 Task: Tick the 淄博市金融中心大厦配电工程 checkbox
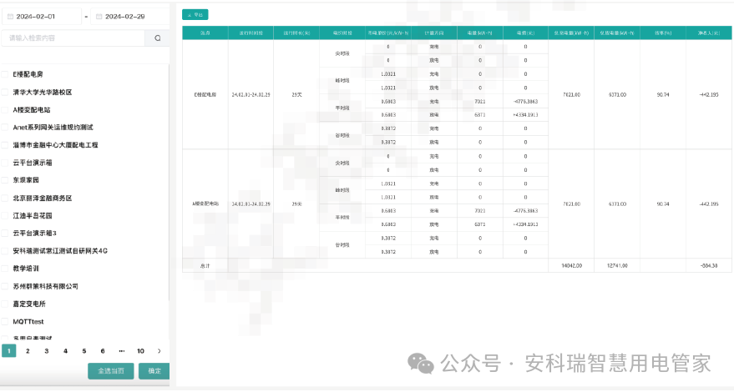click(x=5, y=145)
